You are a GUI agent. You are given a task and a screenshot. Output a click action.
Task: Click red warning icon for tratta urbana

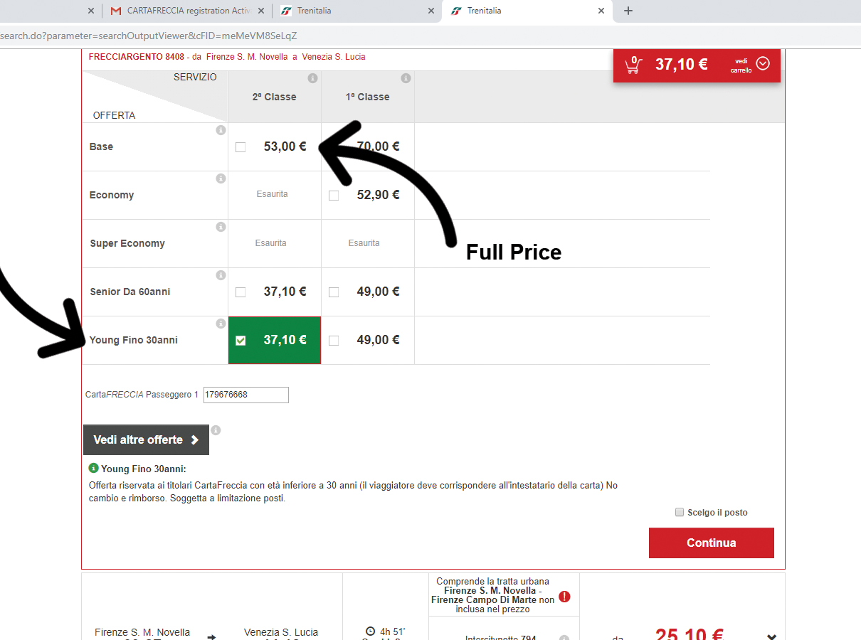coord(564,597)
